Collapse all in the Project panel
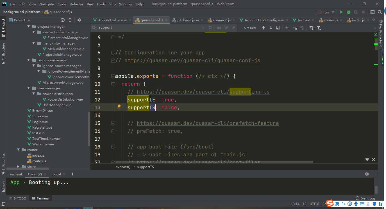The image size is (386, 209). pos(70,20)
